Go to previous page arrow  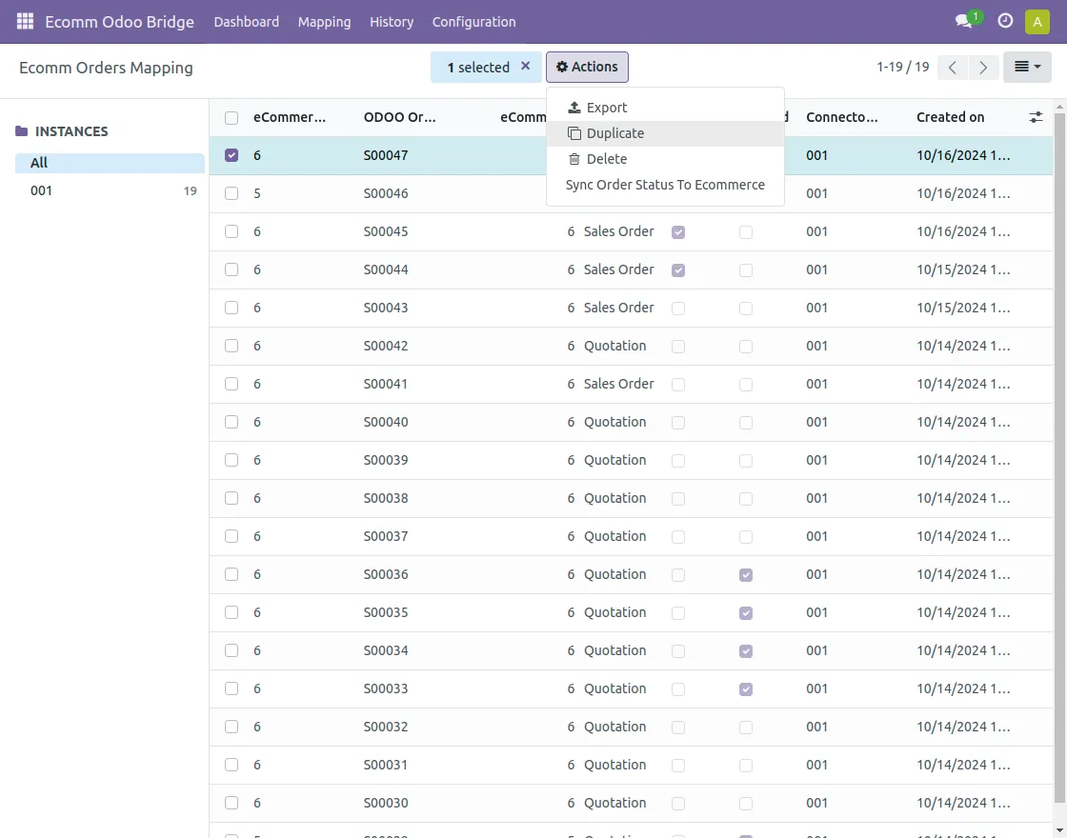click(953, 68)
